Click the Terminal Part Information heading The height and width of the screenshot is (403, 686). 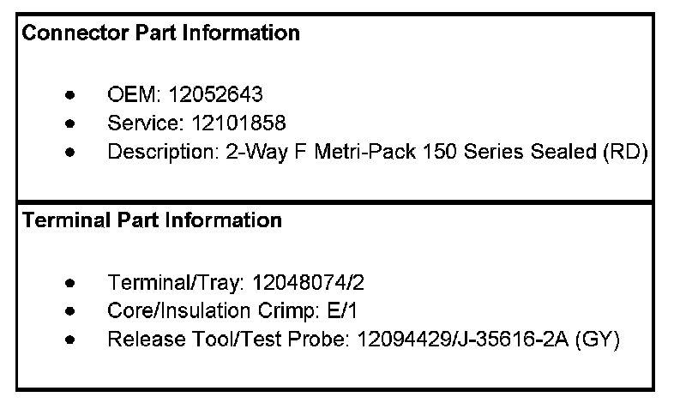point(151,220)
